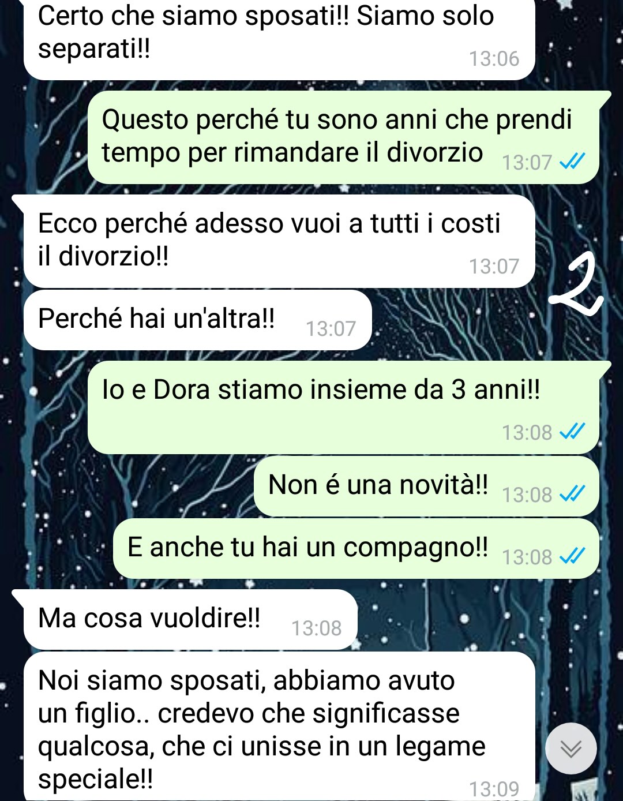623x801 pixels.
Task: Tap the 13:08 timestamp beside 'Ma cosa vuoldire!!'
Action: click(316, 628)
